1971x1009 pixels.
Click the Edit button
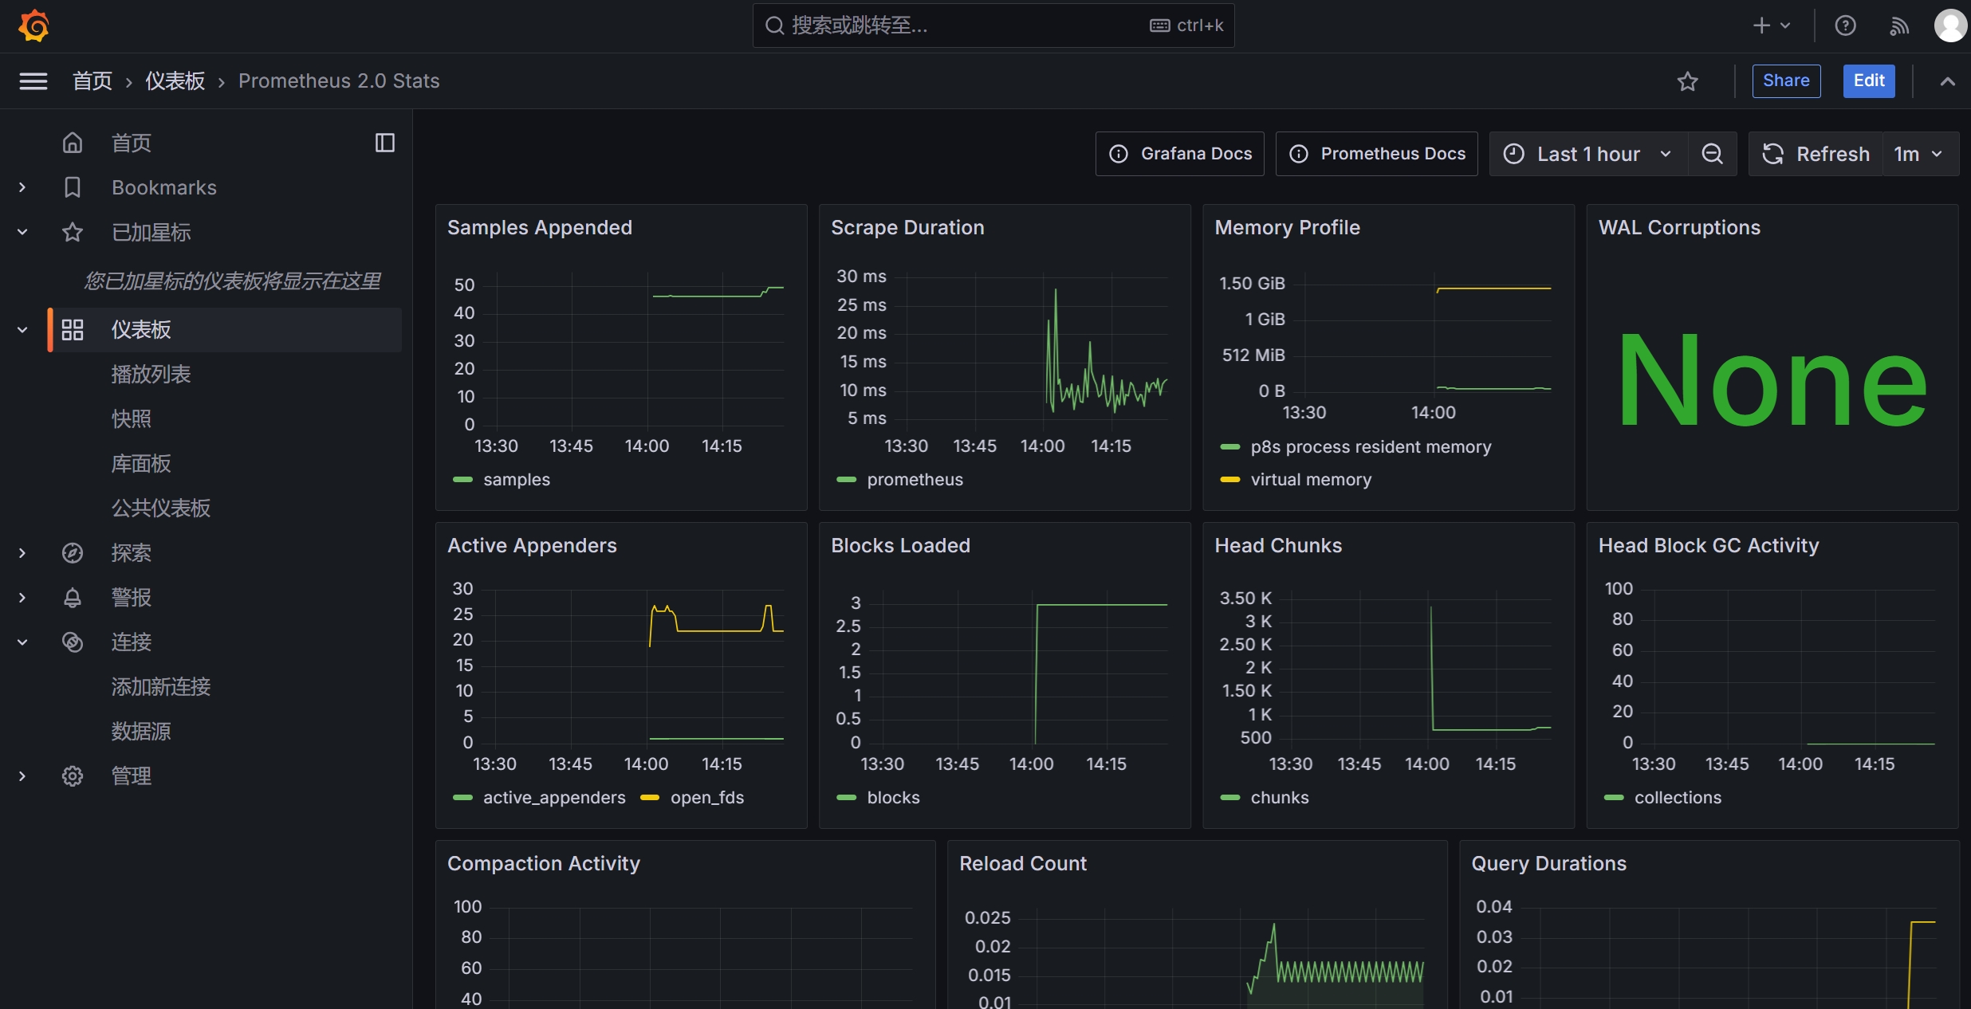tap(1868, 80)
